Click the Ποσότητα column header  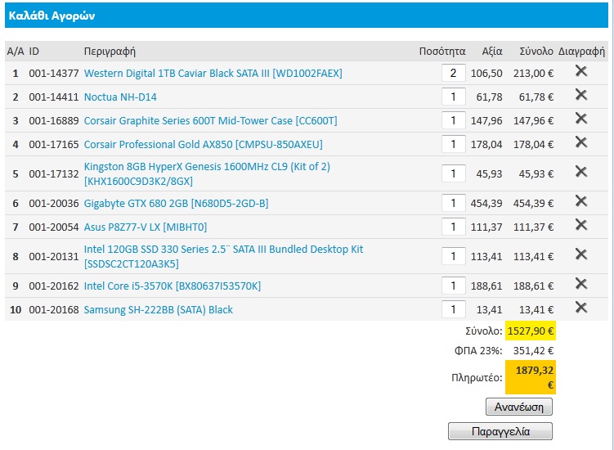tap(442, 52)
